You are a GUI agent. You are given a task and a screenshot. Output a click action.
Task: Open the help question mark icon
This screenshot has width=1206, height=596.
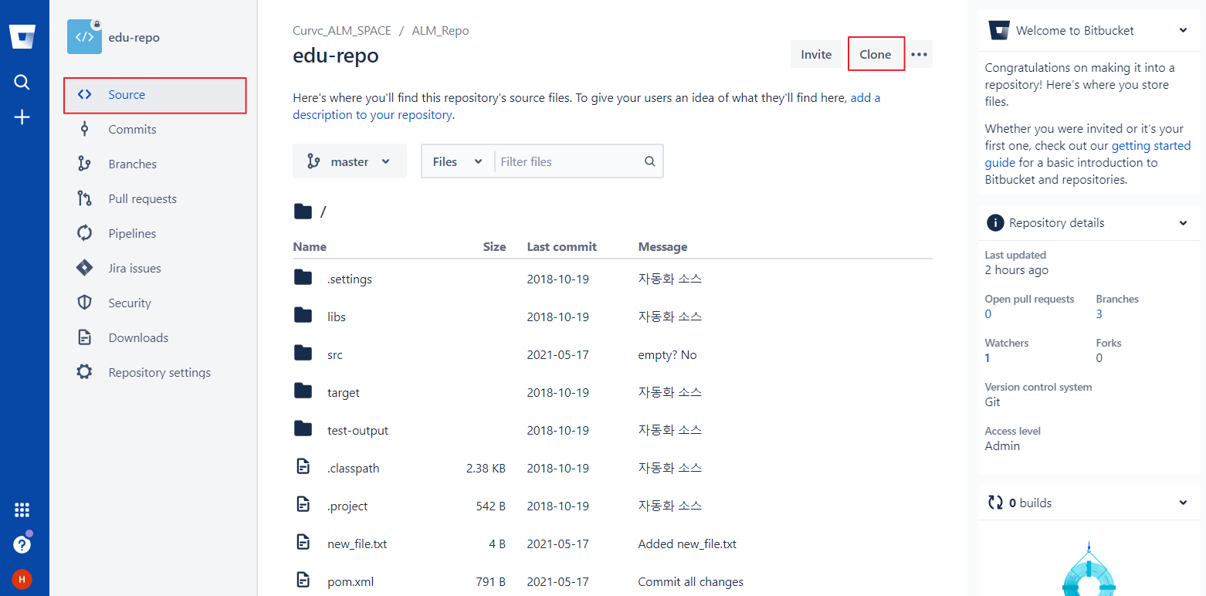22,544
